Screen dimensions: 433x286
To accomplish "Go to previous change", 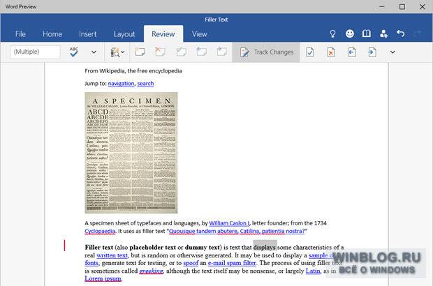I will [x=351, y=52].
